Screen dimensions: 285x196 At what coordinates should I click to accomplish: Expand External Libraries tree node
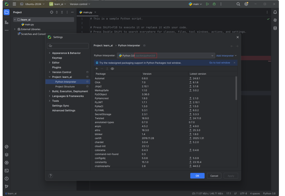point(15,29)
